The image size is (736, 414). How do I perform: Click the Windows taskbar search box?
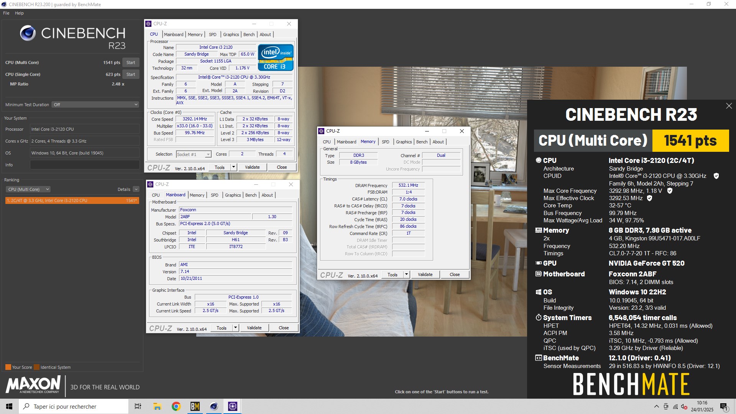pos(74,406)
